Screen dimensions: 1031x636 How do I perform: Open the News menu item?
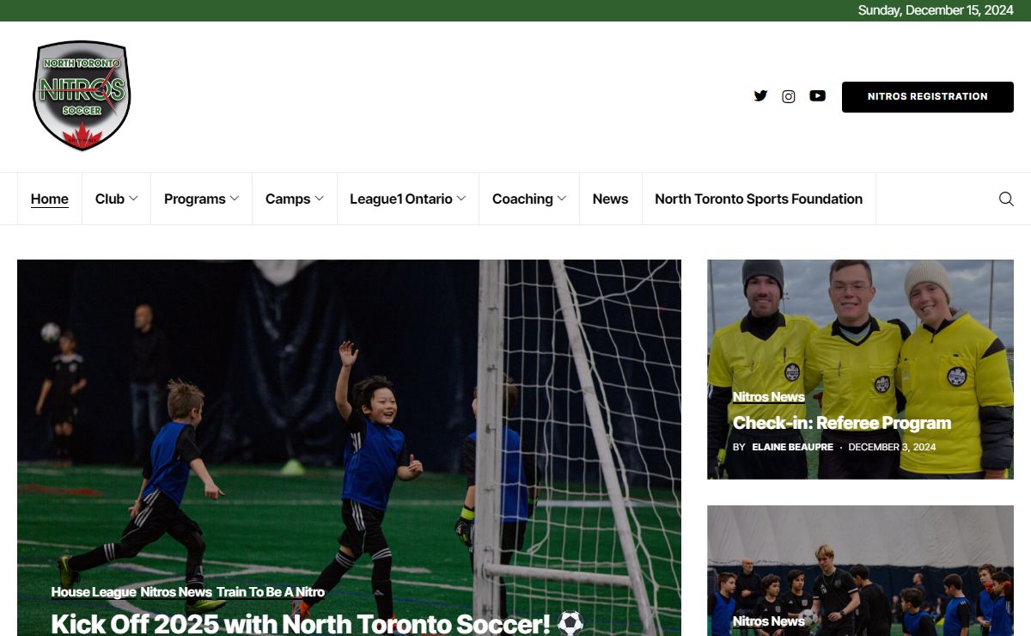610,199
